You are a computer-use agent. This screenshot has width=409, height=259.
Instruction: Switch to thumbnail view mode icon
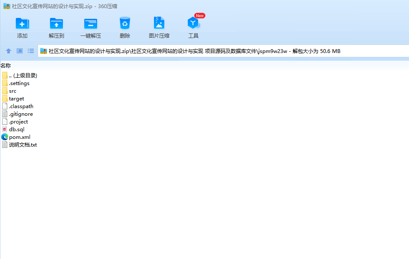coord(20,51)
